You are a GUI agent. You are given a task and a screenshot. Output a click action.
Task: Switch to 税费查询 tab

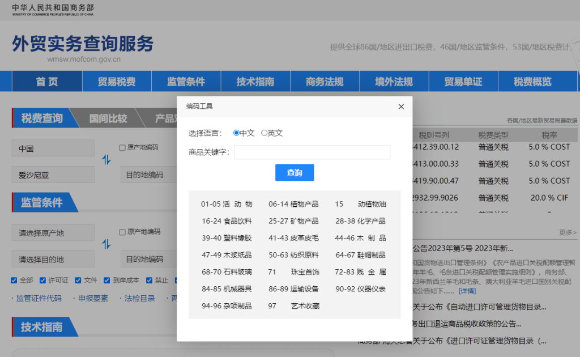(42, 118)
